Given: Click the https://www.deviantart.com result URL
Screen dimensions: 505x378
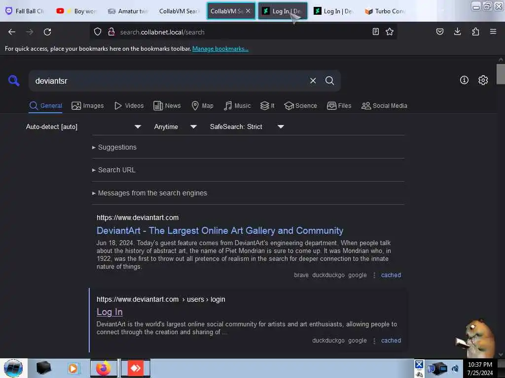Looking at the screenshot, I should tap(138, 218).
